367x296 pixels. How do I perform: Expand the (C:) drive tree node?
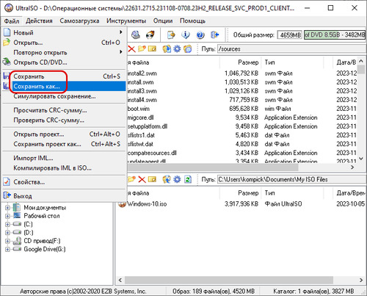[7, 224]
